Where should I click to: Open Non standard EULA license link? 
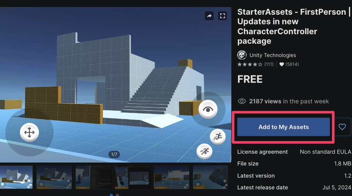pyautogui.click(x=325, y=152)
